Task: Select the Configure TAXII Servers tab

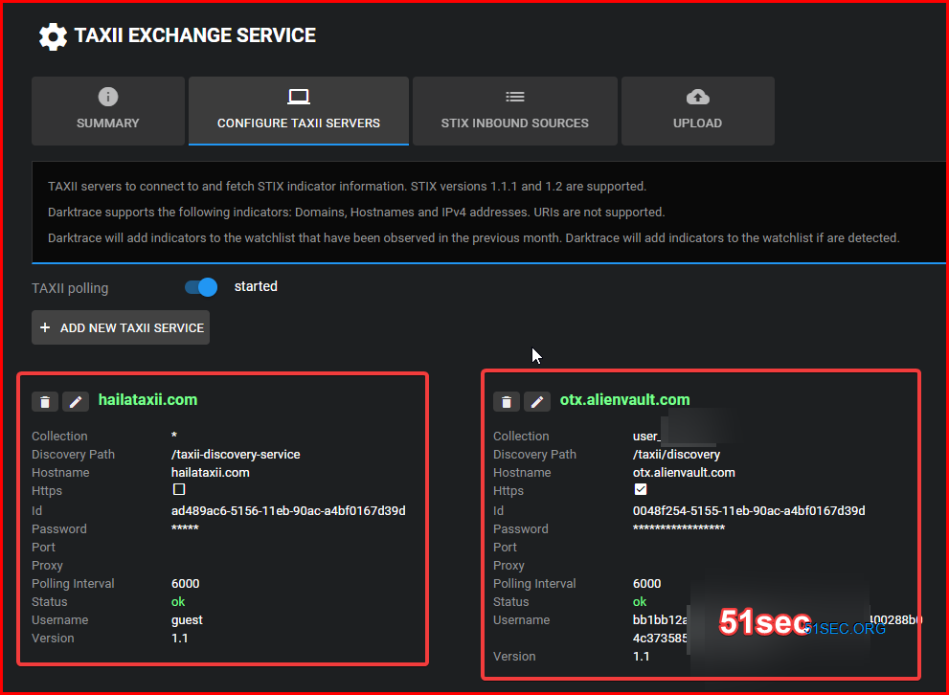Action: [299, 111]
